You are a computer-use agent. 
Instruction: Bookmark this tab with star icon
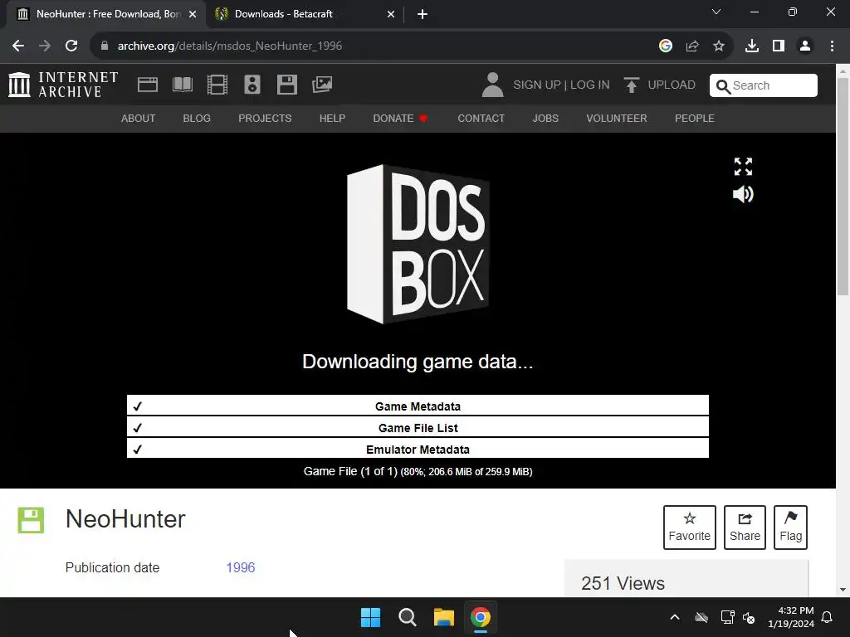tap(719, 46)
